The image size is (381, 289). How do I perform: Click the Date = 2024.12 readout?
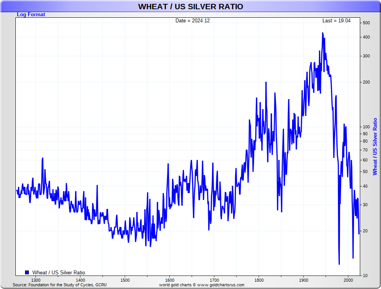[x=192, y=21]
